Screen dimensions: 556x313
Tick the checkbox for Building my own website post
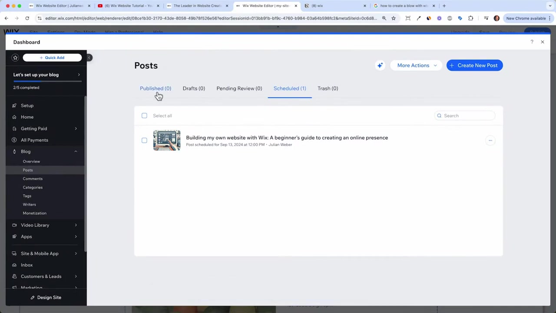tap(144, 140)
